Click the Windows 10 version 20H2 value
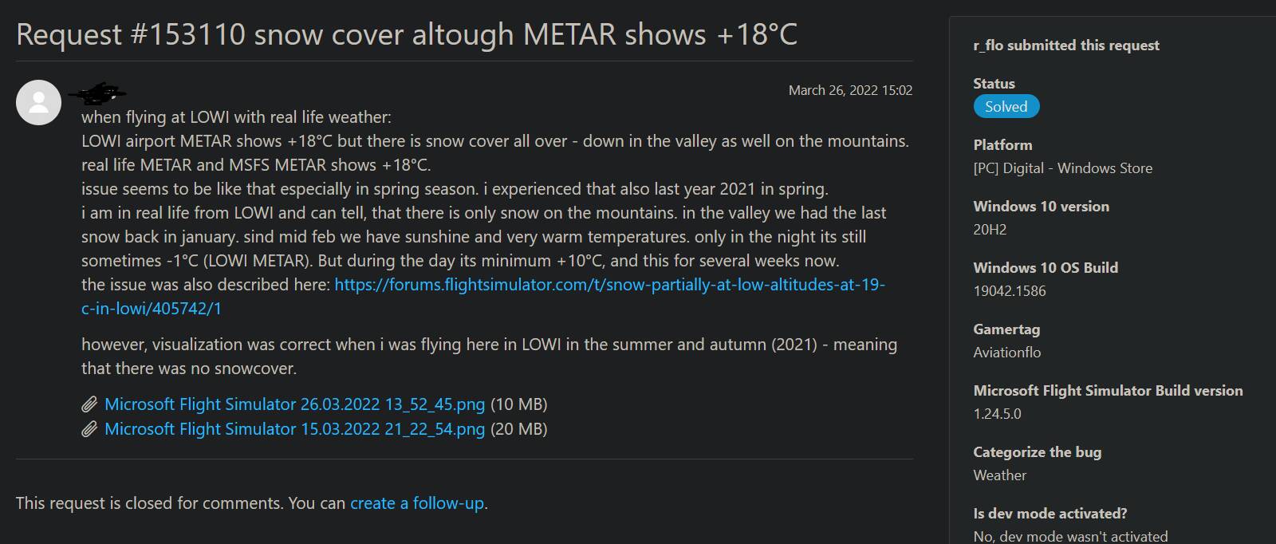 click(x=990, y=230)
